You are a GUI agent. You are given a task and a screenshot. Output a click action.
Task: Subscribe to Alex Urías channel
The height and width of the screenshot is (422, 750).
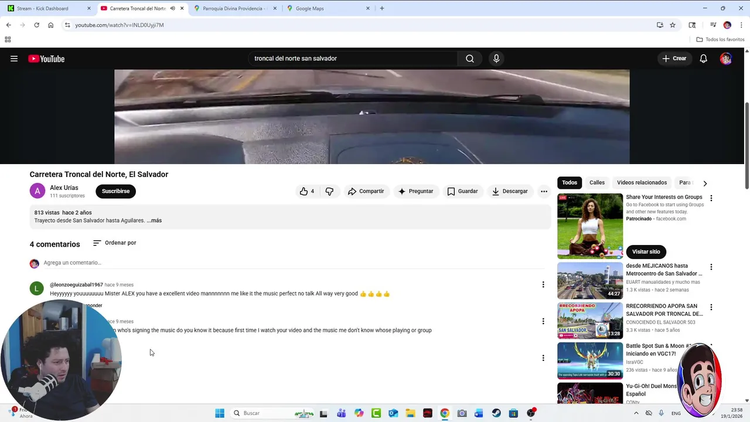click(x=115, y=191)
